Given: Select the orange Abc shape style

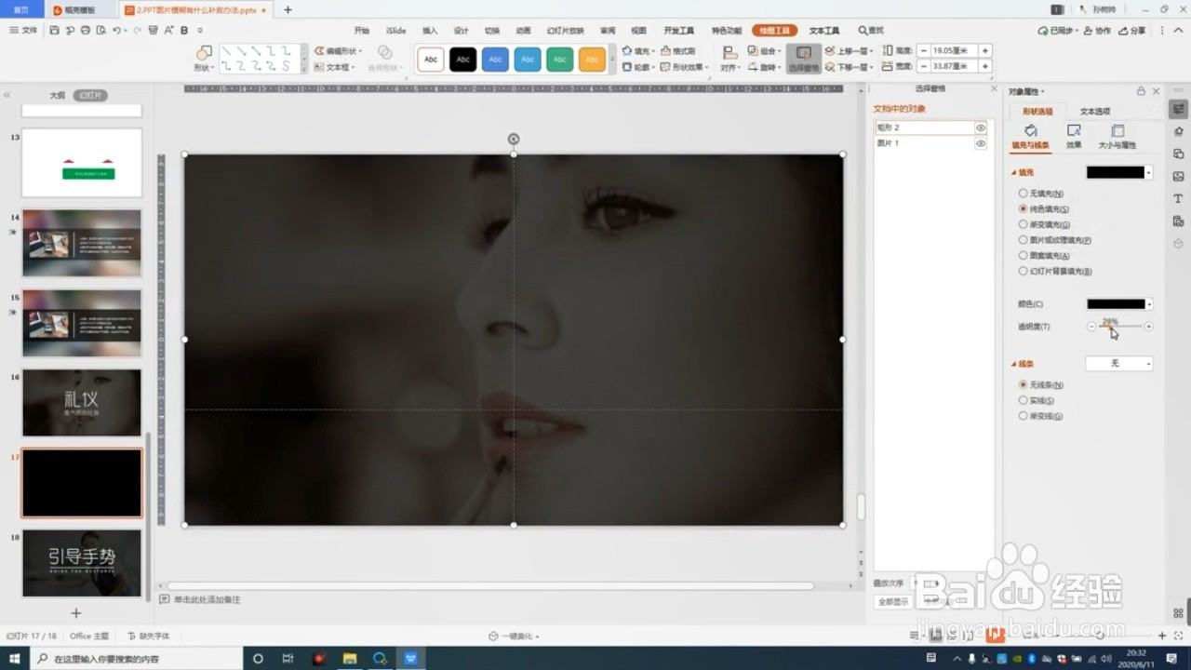Looking at the screenshot, I should [x=592, y=59].
